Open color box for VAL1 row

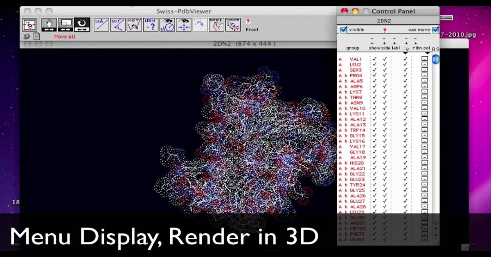pos(425,59)
